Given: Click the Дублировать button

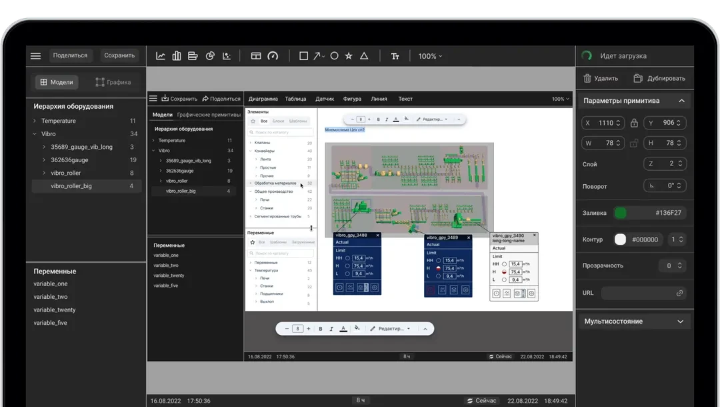Looking at the screenshot, I should [x=659, y=79].
